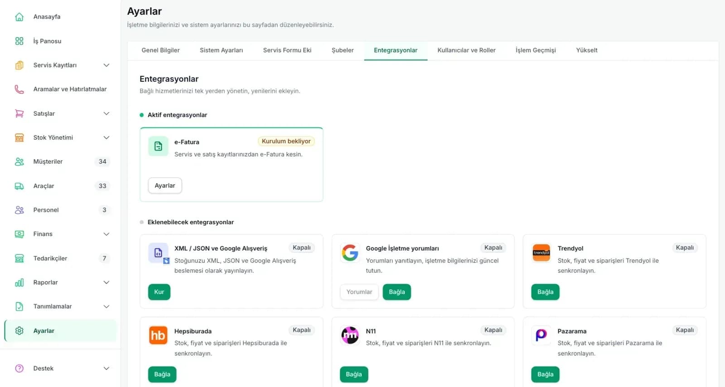Expand the Finans submenu chevron

106,234
